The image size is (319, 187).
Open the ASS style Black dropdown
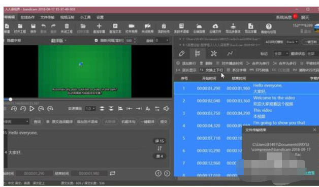[292, 42]
